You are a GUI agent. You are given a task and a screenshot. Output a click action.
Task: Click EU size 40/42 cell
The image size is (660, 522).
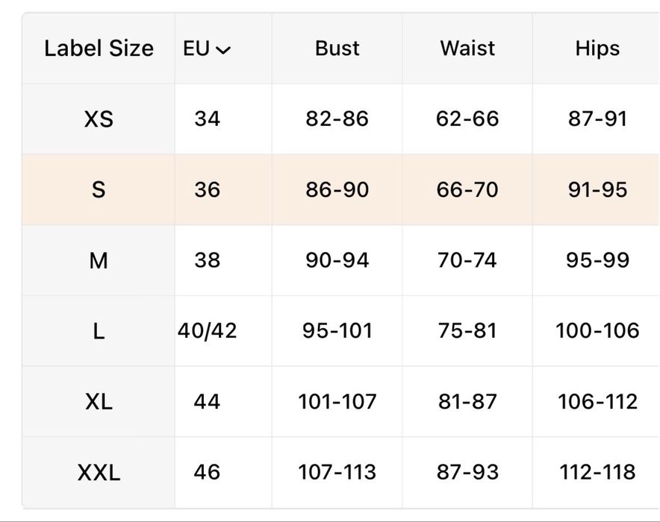208,331
